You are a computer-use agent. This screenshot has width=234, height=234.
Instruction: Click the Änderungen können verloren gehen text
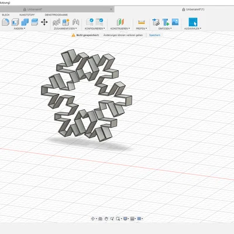[x=123, y=35]
